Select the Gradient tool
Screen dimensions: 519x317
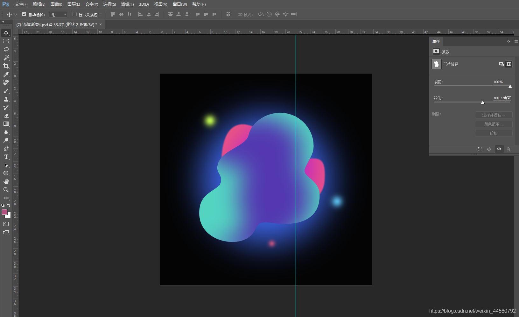[6, 124]
